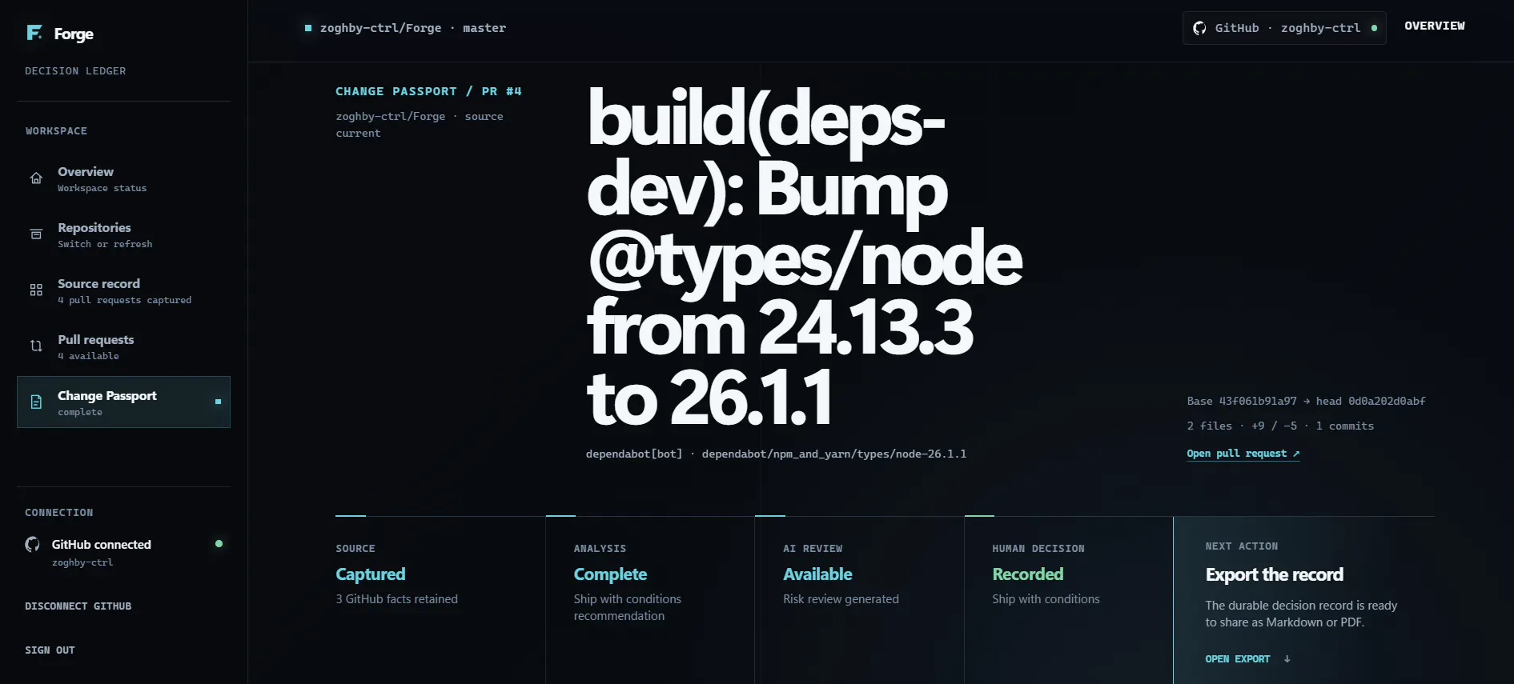Click the Change Passport document icon

click(36, 402)
